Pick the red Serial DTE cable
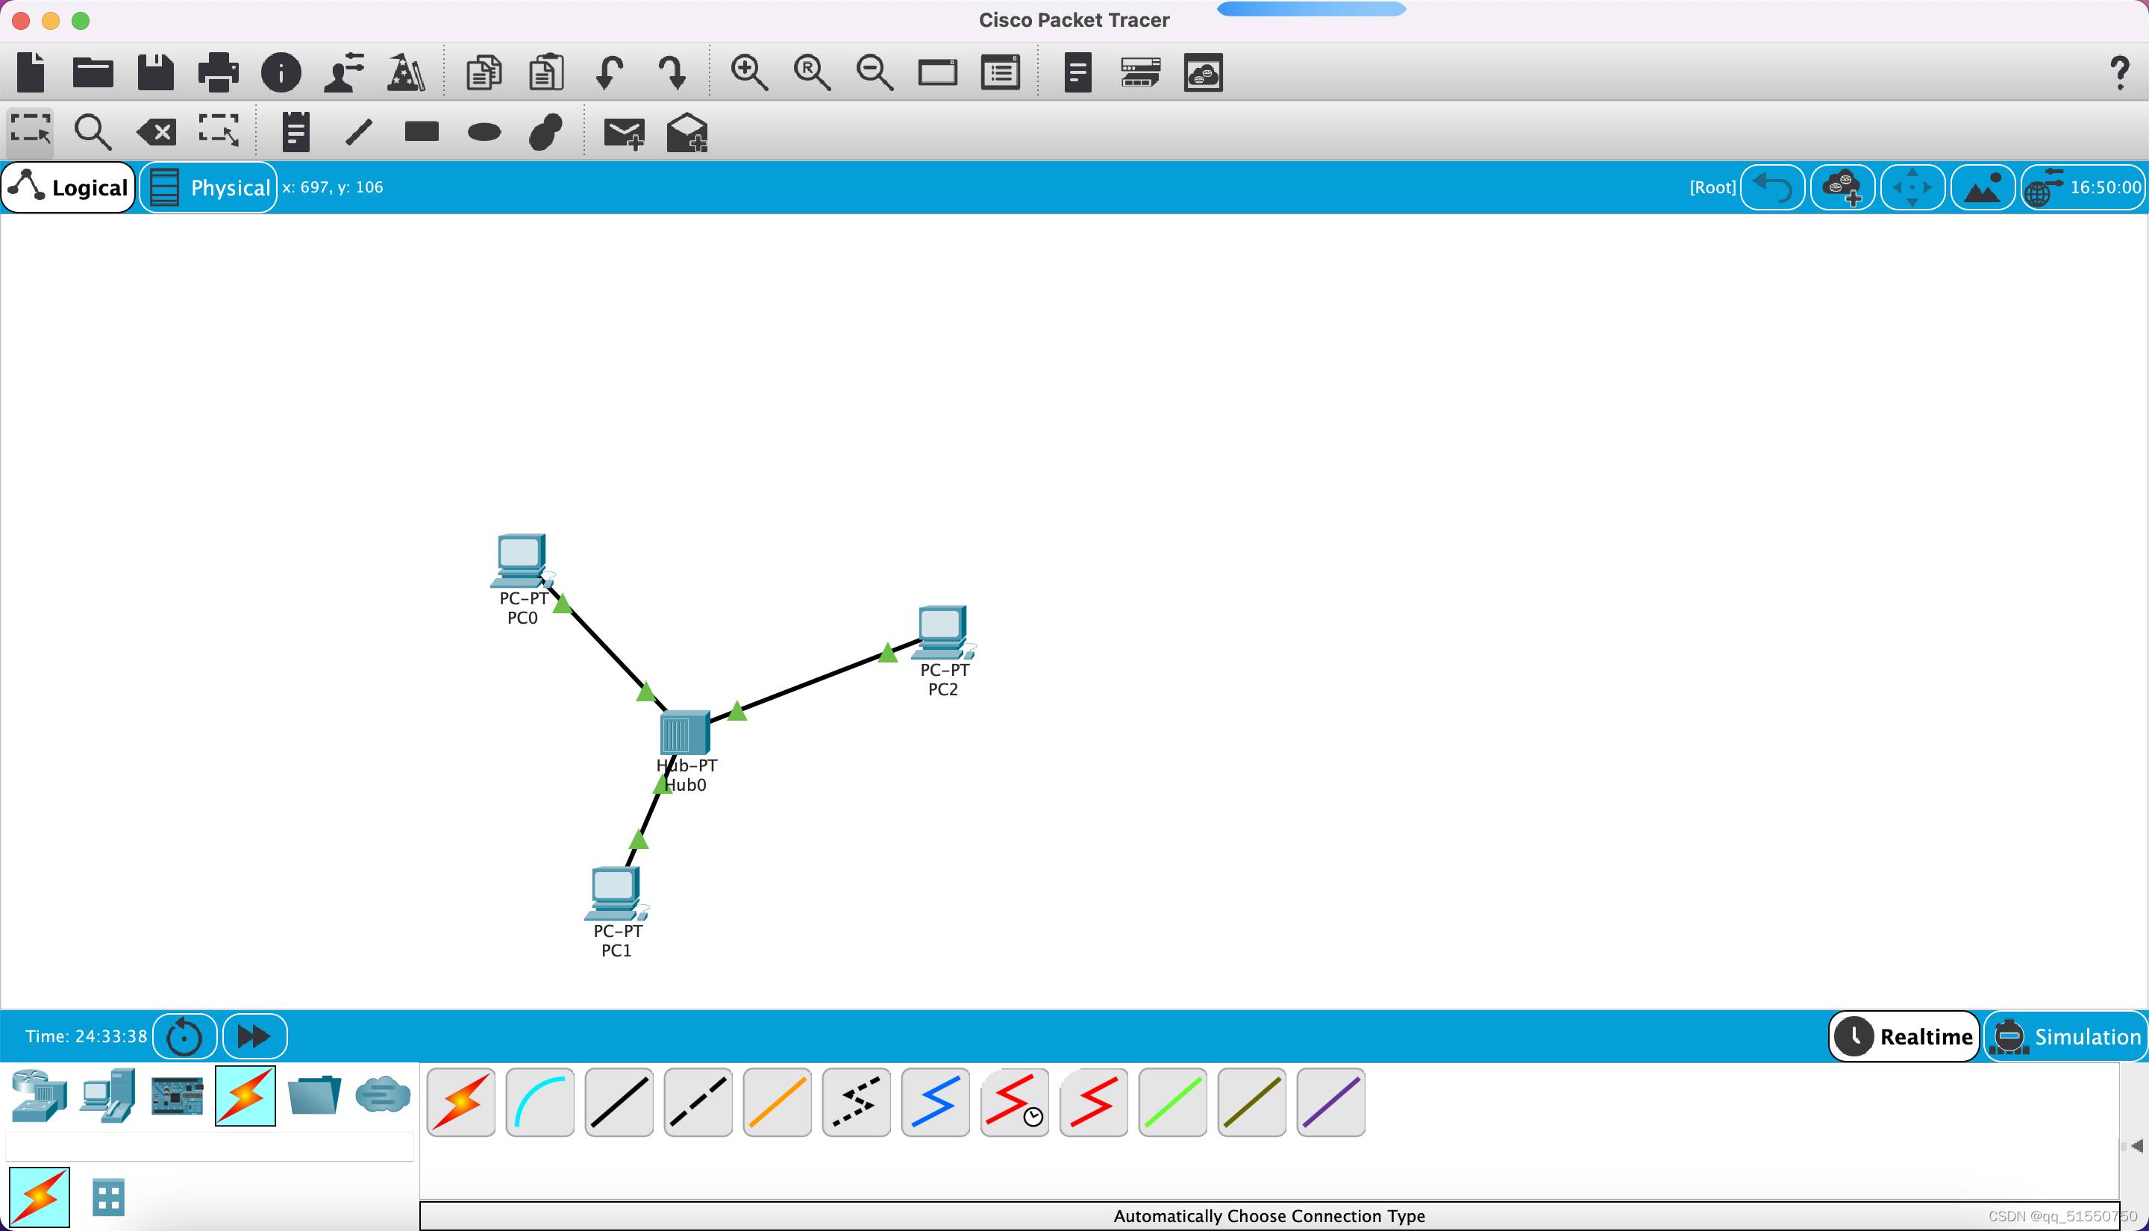 click(1093, 1102)
